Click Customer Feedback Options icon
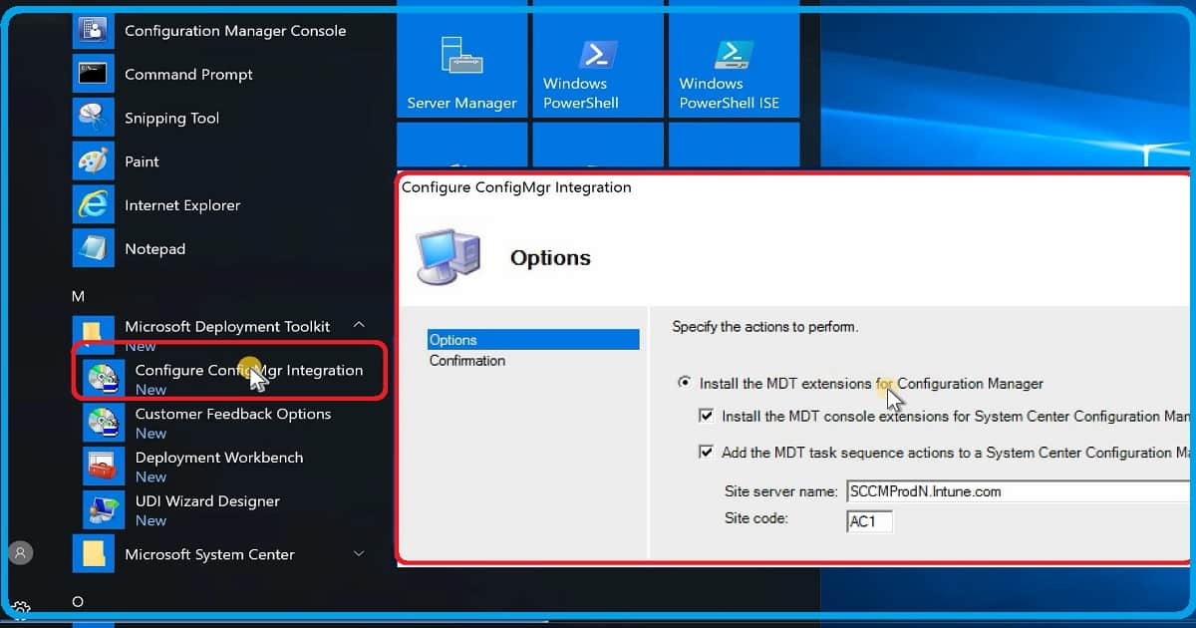Viewport: 1196px width, 628px height. pyautogui.click(x=104, y=423)
